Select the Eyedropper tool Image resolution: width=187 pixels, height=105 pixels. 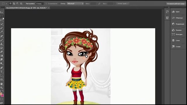pyautogui.click(x=1, y=32)
